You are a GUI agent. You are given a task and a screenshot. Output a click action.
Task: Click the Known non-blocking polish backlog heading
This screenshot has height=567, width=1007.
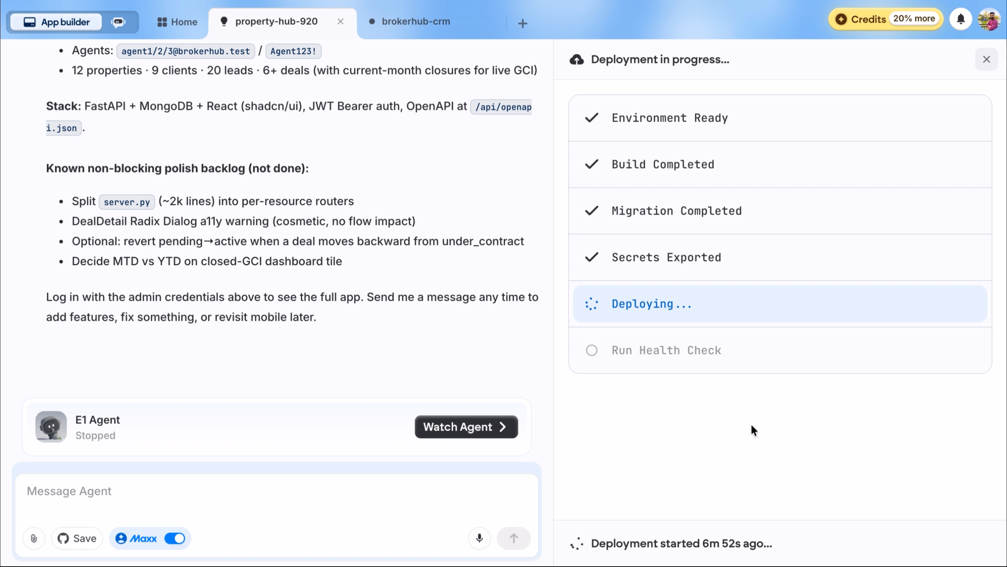(x=177, y=168)
